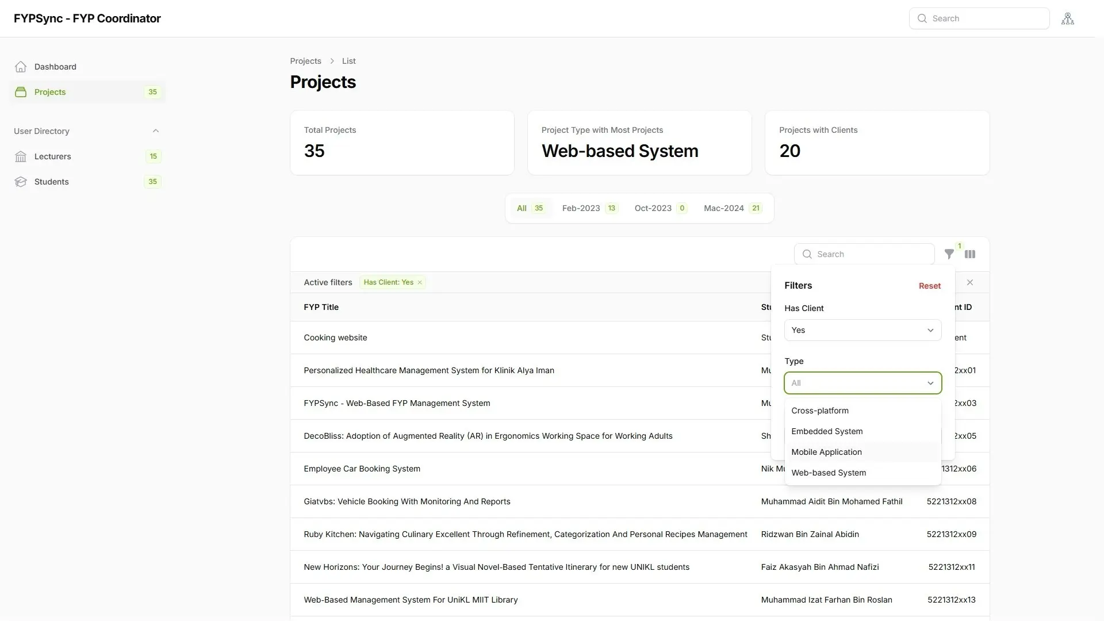1104x621 pixels.
Task: Click the magnifier icon in the table search box
Action: [807, 254]
